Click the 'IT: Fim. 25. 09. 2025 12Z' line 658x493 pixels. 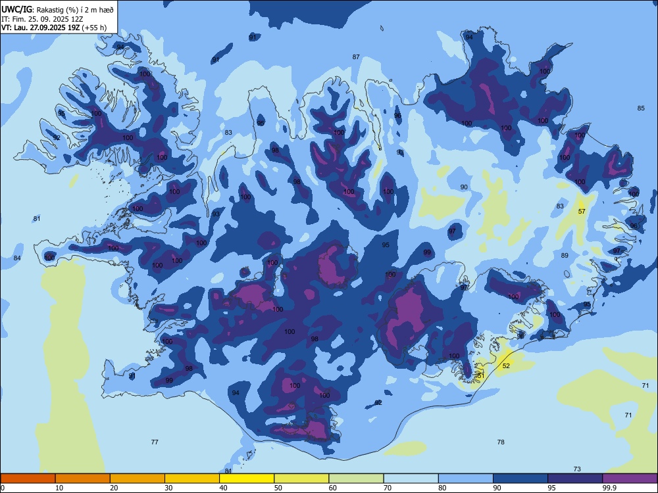(42, 19)
